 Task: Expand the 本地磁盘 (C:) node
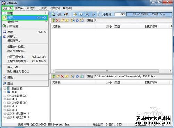5,96
